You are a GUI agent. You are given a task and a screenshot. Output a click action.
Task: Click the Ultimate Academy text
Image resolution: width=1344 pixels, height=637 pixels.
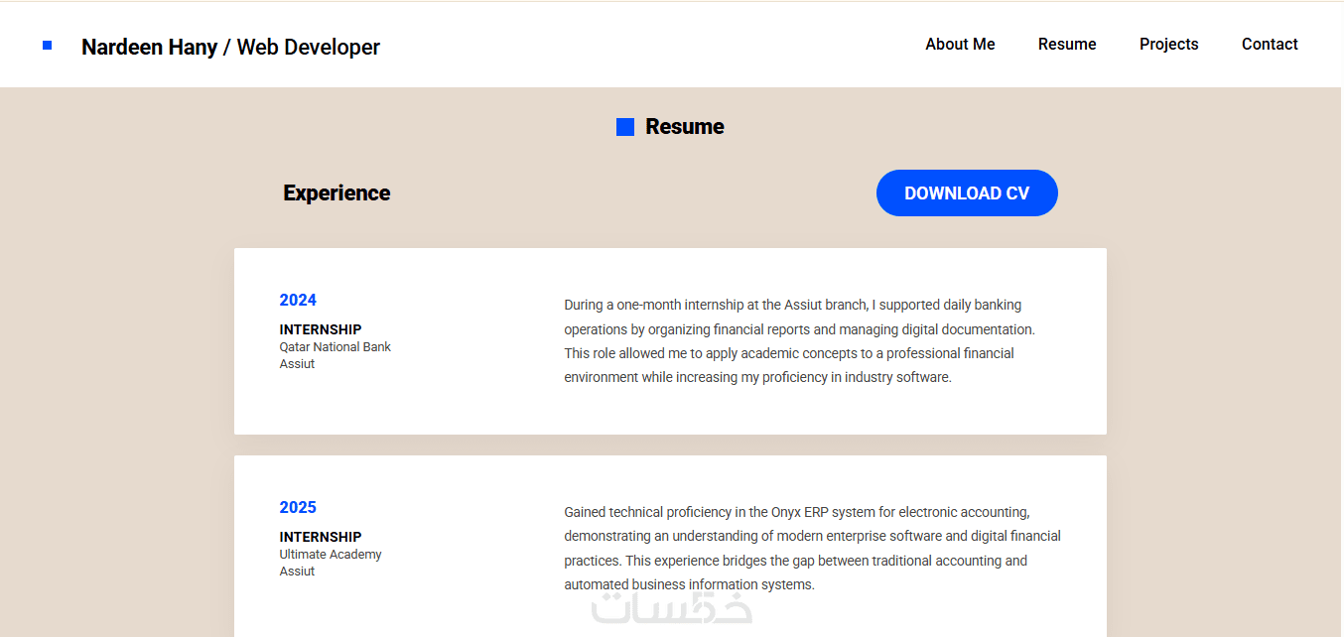click(x=331, y=555)
